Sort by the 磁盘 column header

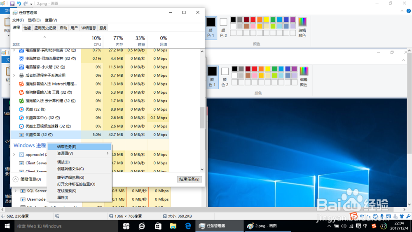tap(136, 41)
